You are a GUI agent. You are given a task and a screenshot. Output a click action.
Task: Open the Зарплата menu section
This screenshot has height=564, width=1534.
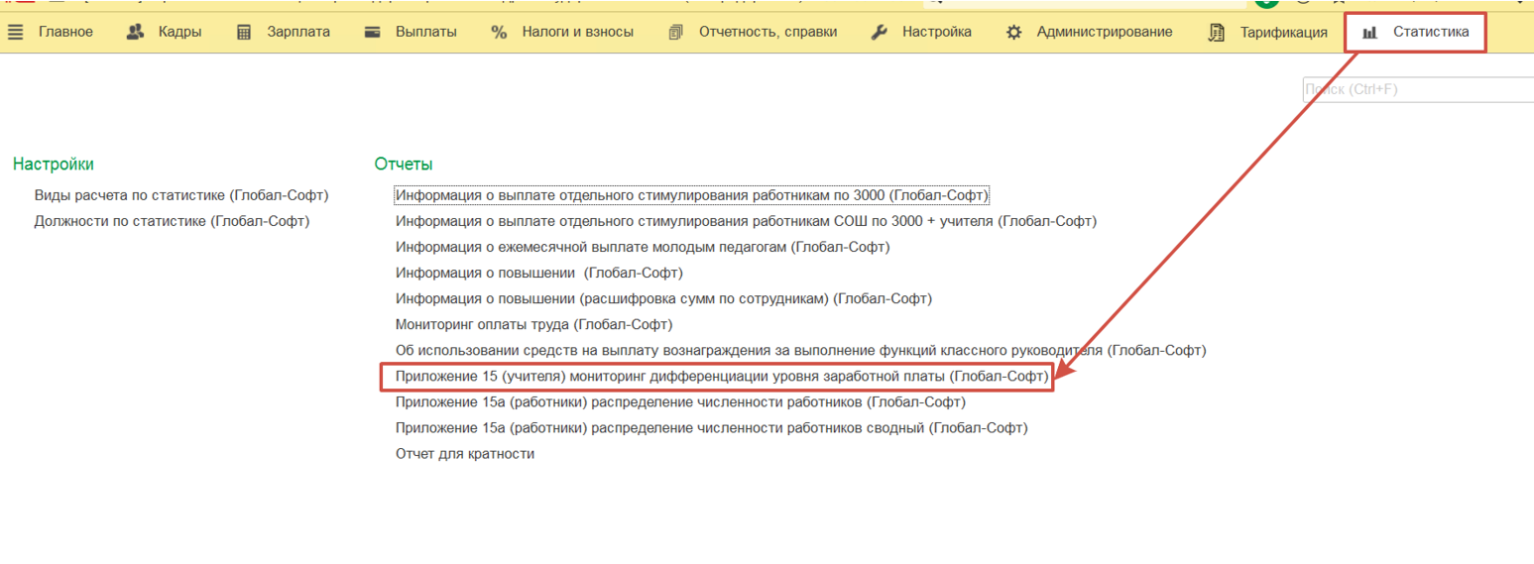tap(297, 32)
